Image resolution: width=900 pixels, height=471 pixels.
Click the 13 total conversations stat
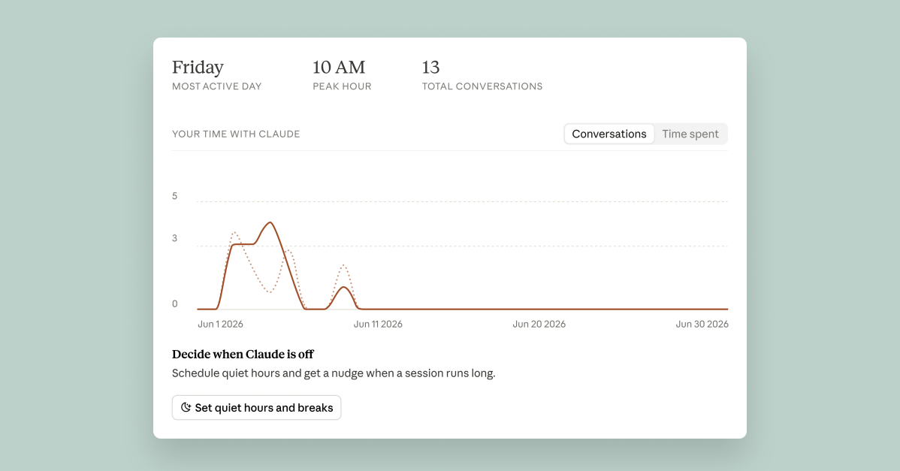coord(482,74)
